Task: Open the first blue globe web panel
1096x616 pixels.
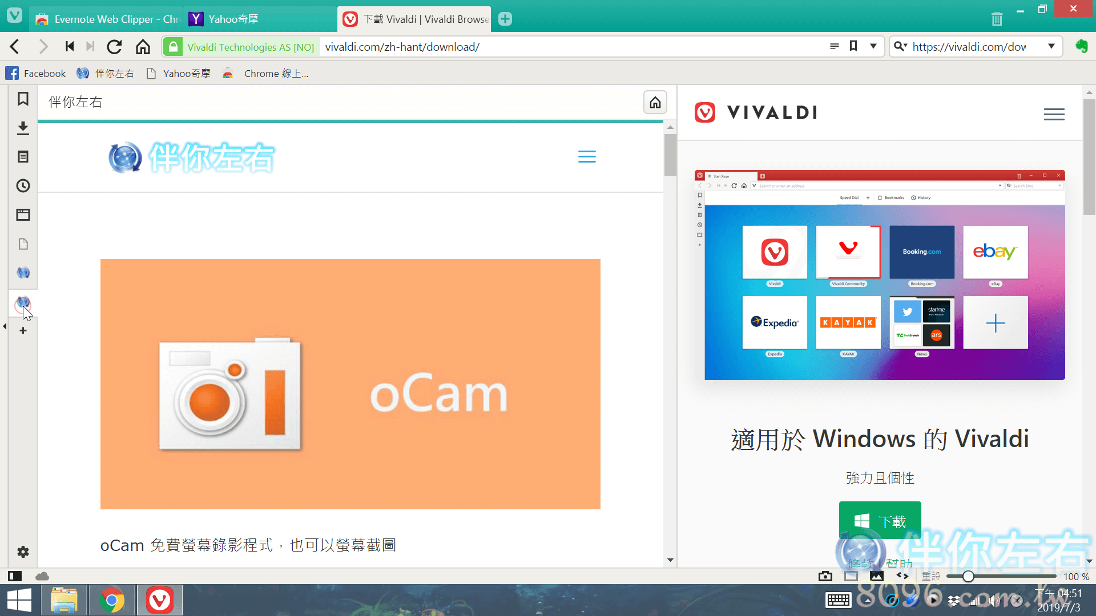Action: pos(23,273)
